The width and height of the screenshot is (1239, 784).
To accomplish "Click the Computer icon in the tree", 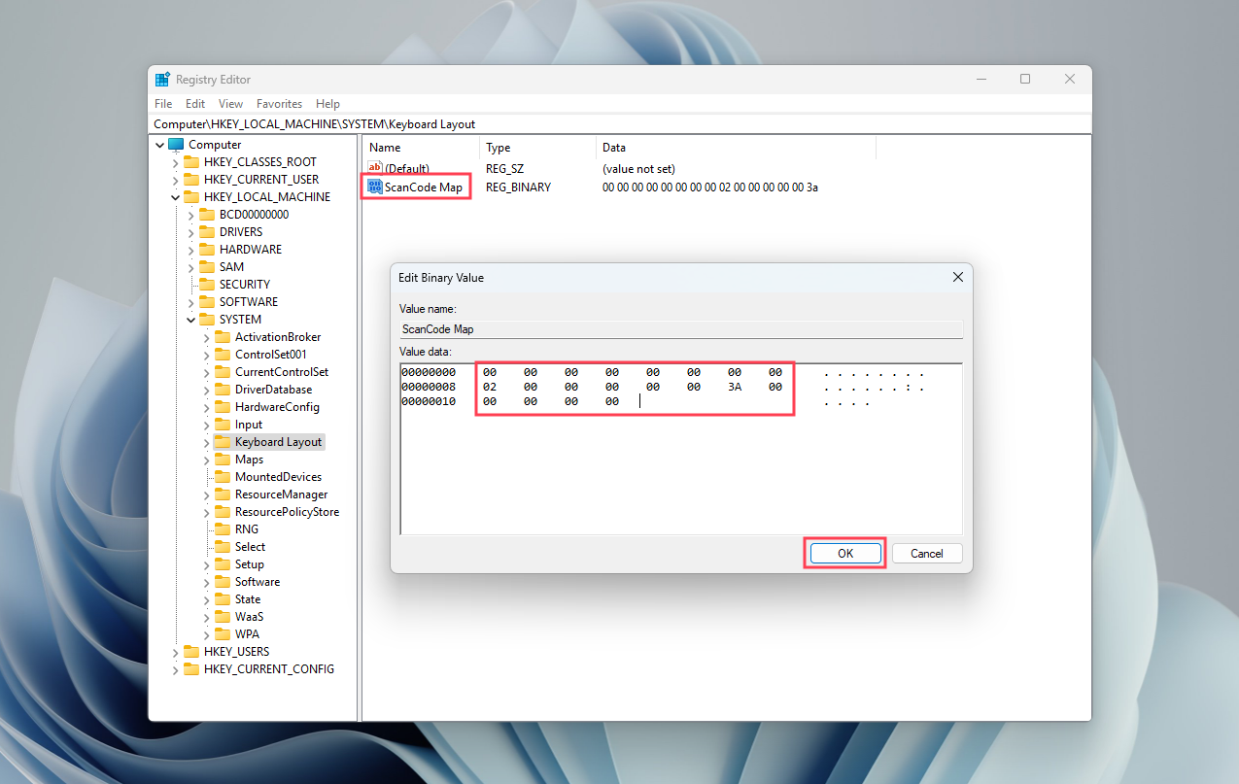I will pos(176,145).
